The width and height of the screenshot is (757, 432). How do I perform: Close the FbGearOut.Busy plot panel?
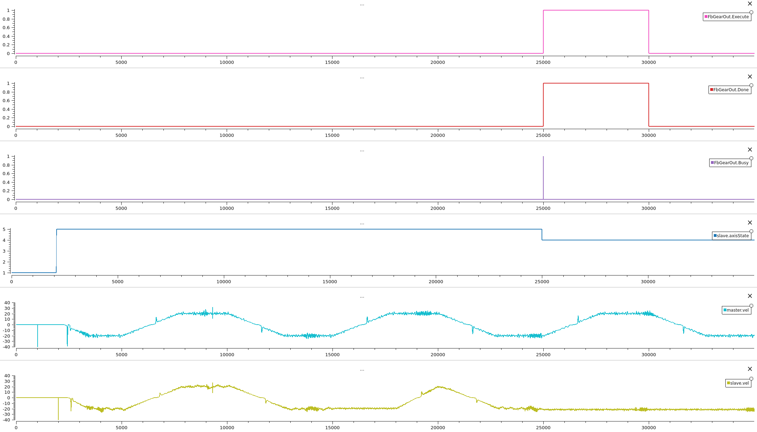point(750,150)
